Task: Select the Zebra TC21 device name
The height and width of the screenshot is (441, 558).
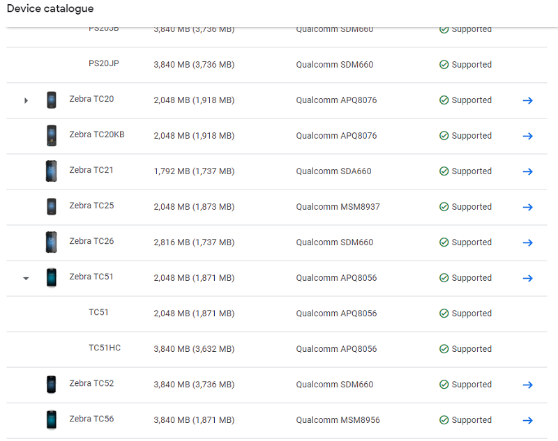Action: click(x=91, y=170)
